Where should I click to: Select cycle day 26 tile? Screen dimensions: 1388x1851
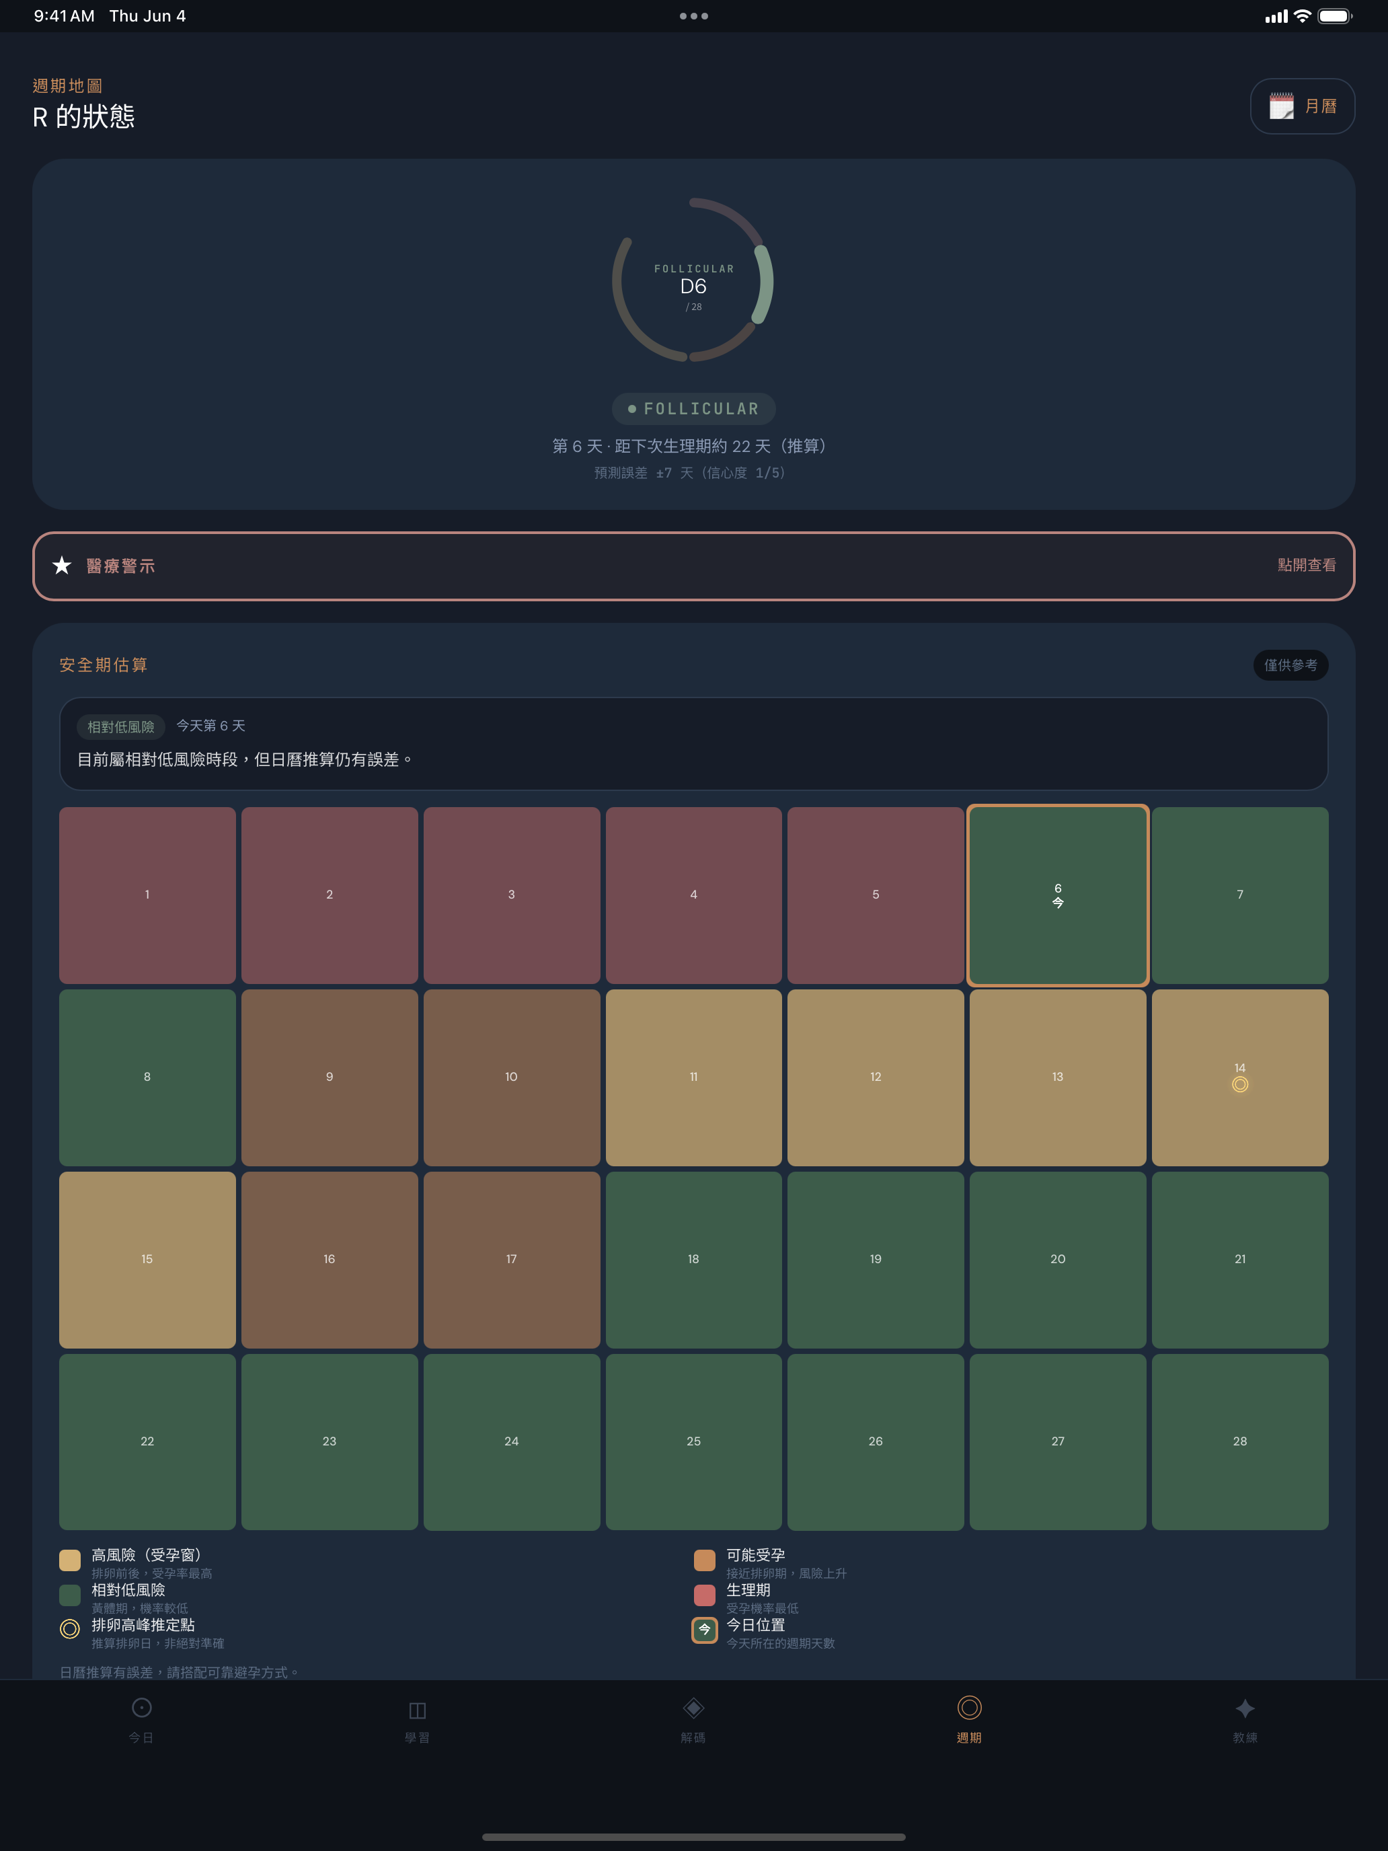(x=876, y=1442)
